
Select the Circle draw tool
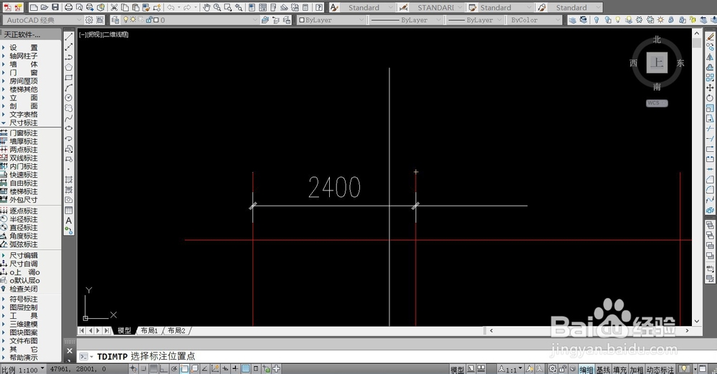[69, 97]
